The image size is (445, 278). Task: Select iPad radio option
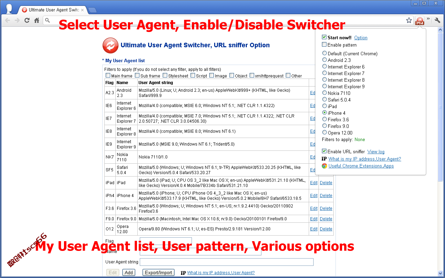[x=324, y=106]
